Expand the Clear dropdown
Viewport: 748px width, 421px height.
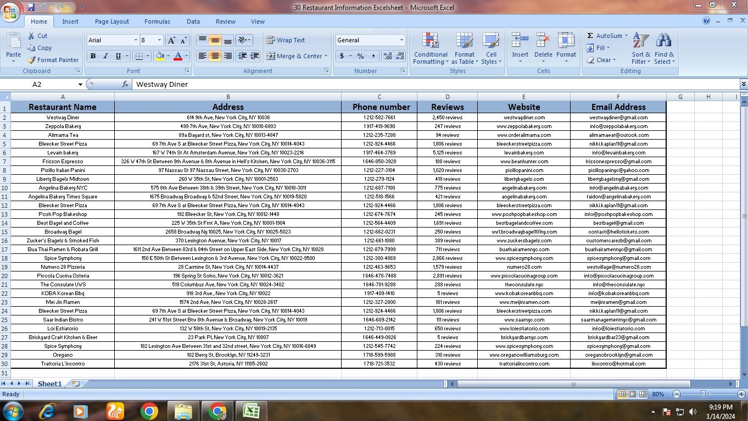point(614,60)
